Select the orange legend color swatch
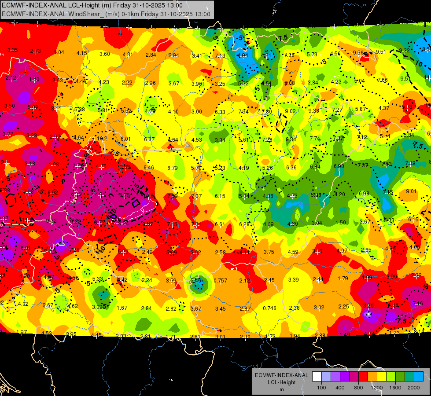Screen dimensions: 431x396 [372, 377]
